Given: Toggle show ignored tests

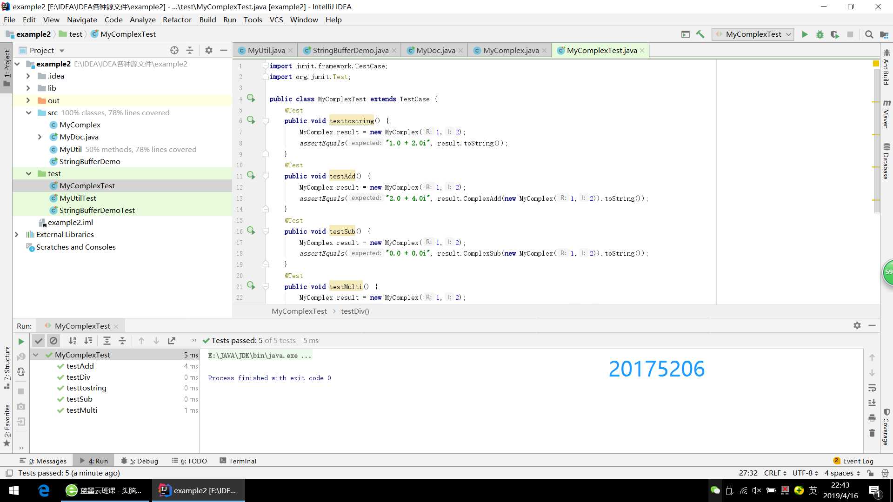Looking at the screenshot, I should coord(53,341).
